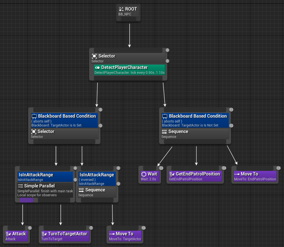Click execution index badge 0

pos(167,50)
